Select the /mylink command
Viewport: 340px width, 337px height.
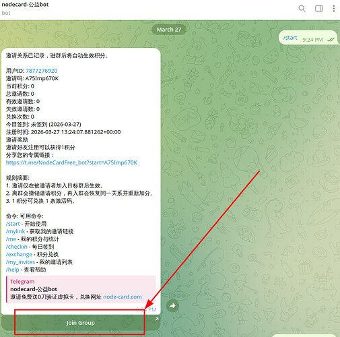pyautogui.click(x=15, y=231)
